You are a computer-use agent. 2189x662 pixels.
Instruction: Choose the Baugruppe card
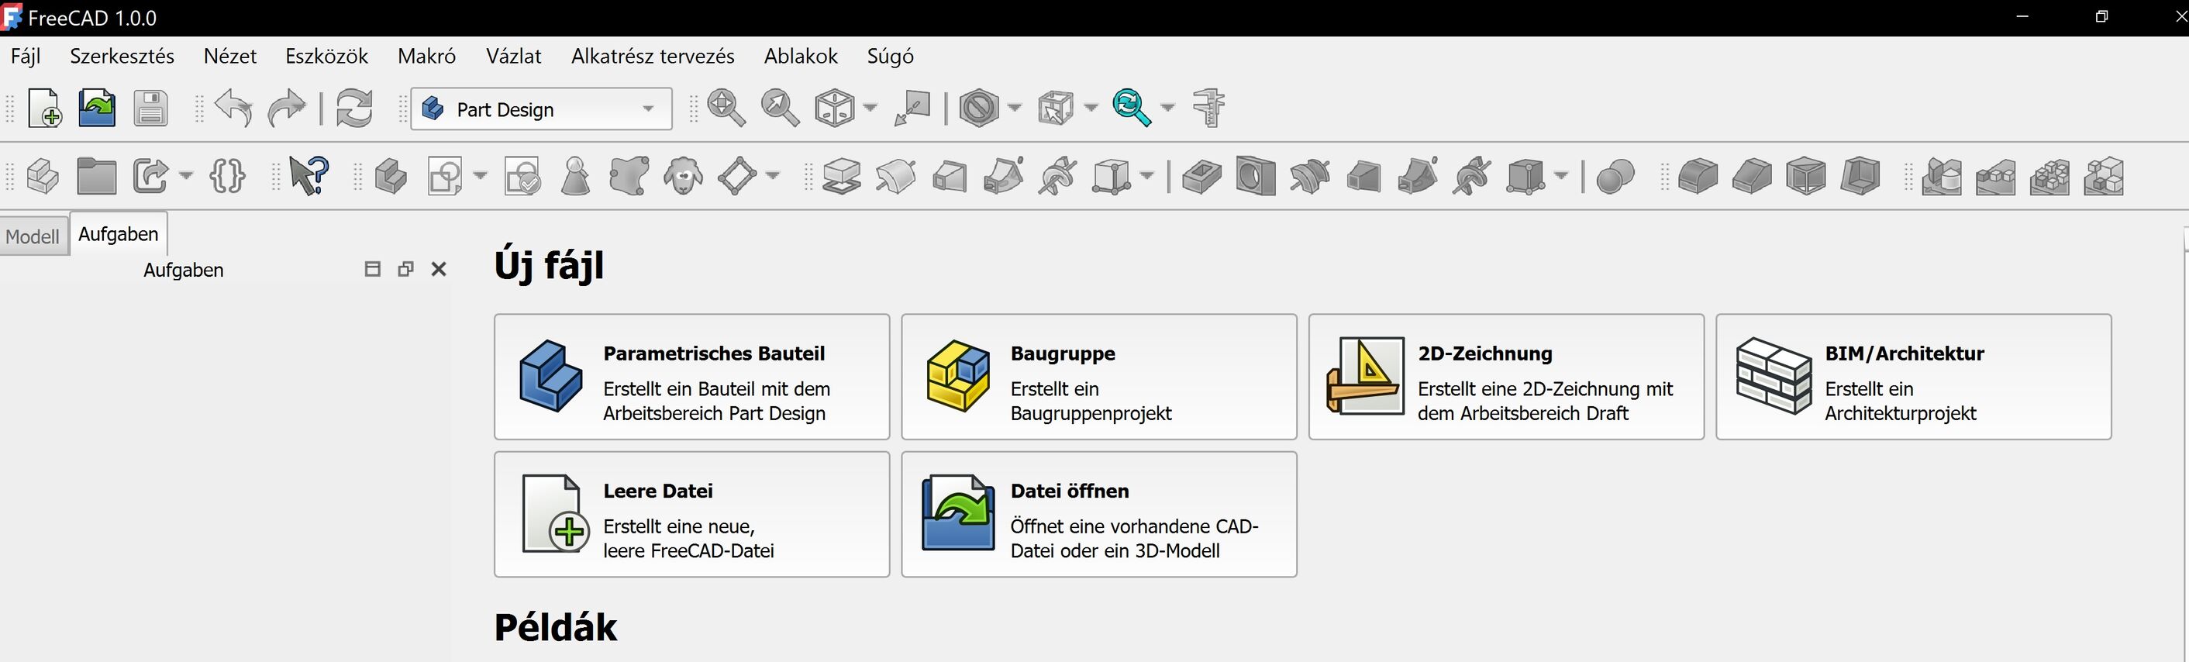[x=1098, y=377]
